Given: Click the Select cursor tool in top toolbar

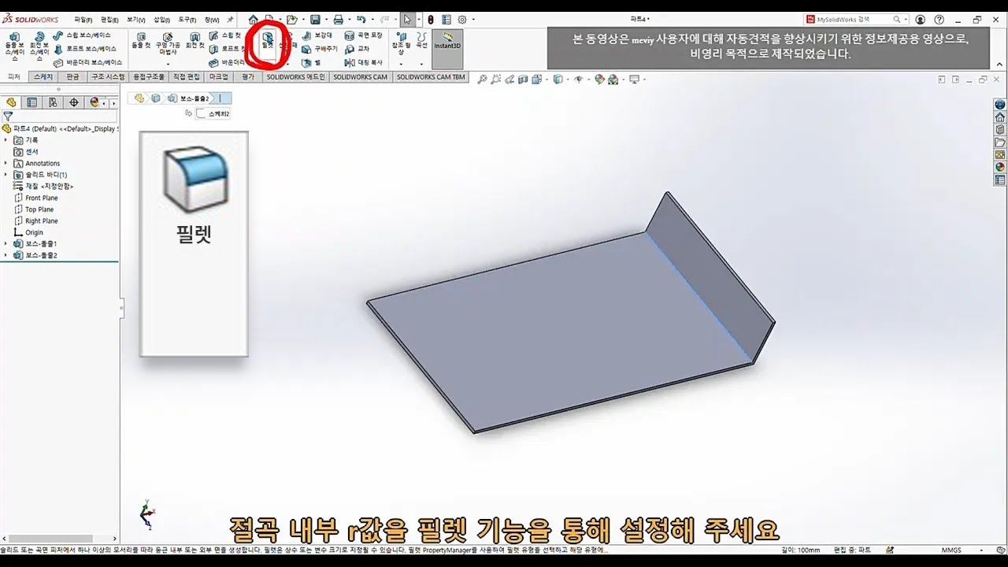Looking at the screenshot, I should coord(407,19).
